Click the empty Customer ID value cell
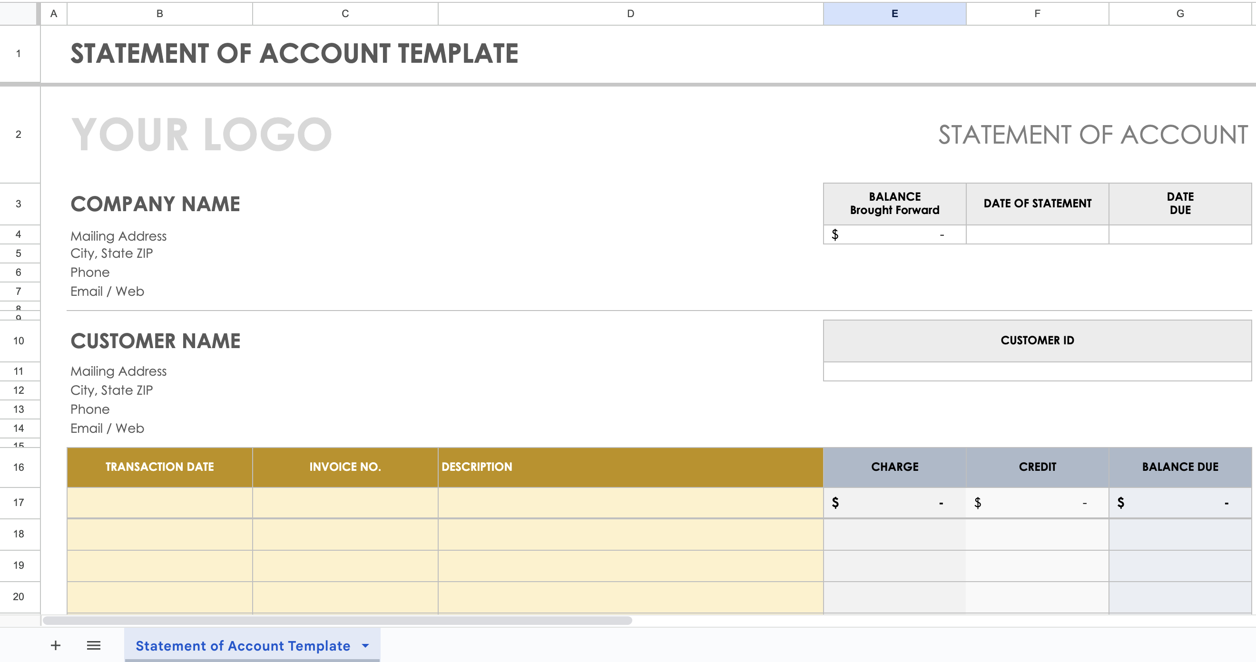Viewport: 1256px width, 662px height. 1037,371
